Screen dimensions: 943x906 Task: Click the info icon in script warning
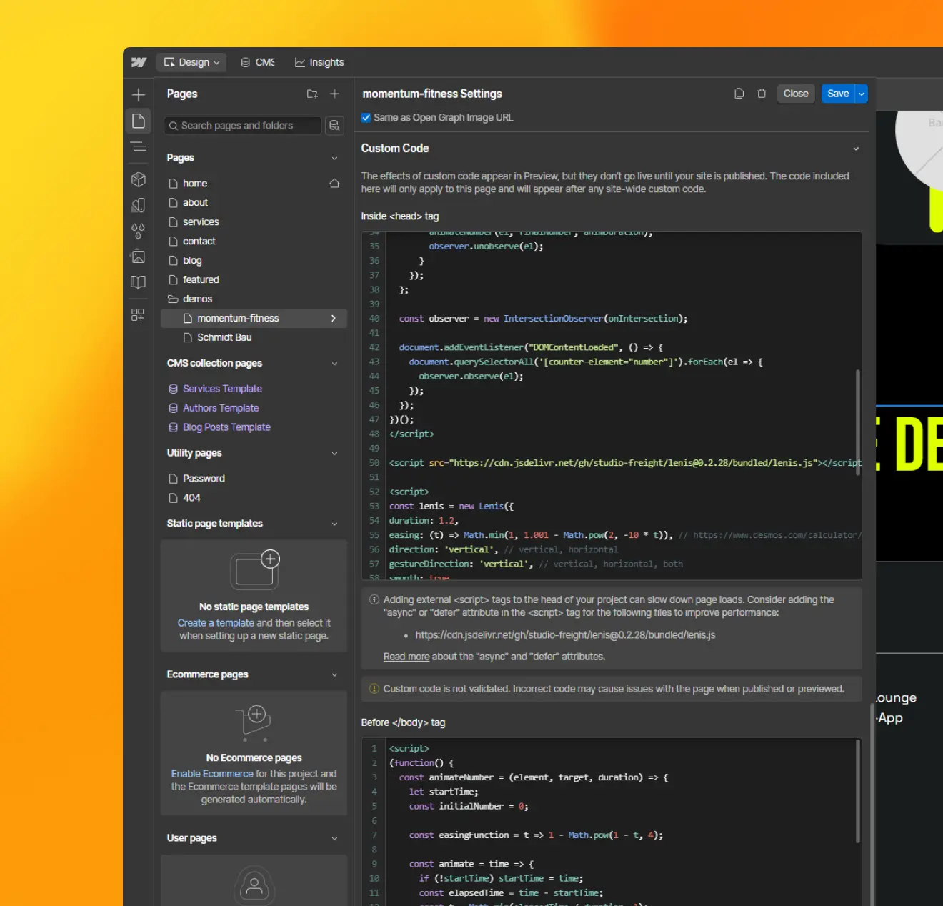click(374, 600)
